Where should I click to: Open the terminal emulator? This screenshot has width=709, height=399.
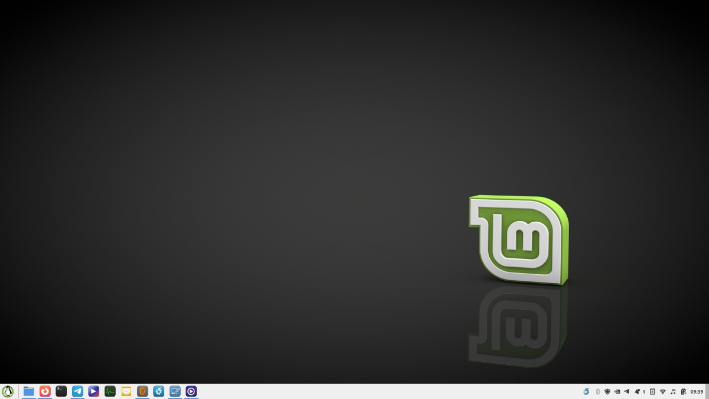(61, 391)
